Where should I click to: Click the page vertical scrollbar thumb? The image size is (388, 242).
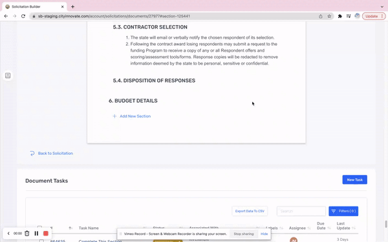click(385, 224)
